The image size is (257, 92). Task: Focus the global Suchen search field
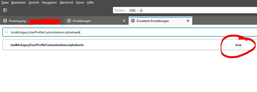click(185, 10)
